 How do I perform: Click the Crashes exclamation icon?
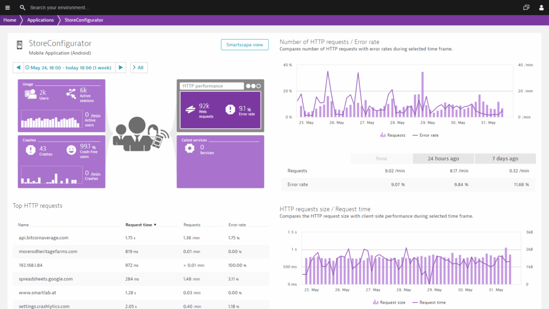coord(30,150)
